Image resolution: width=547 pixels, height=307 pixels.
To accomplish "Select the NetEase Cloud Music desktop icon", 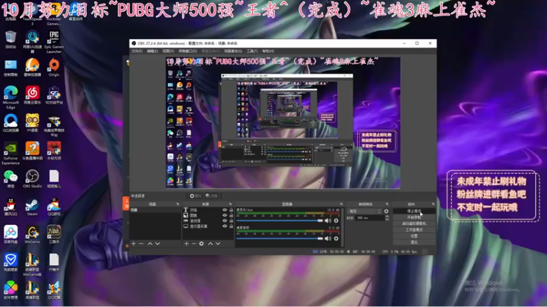I will (x=32, y=96).
